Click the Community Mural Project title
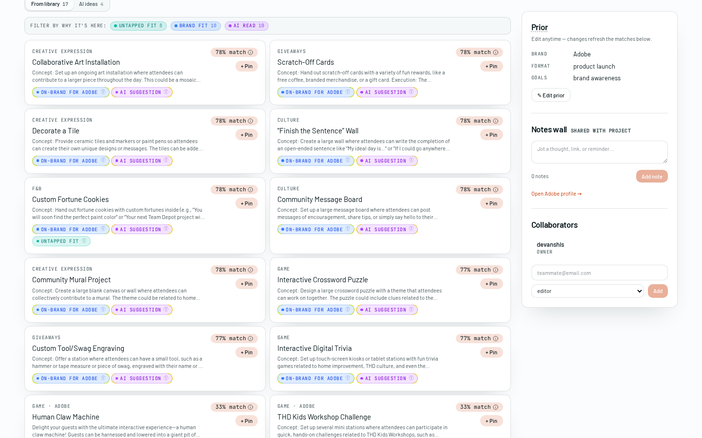Viewport: 702px width, 438px height. tap(71, 280)
